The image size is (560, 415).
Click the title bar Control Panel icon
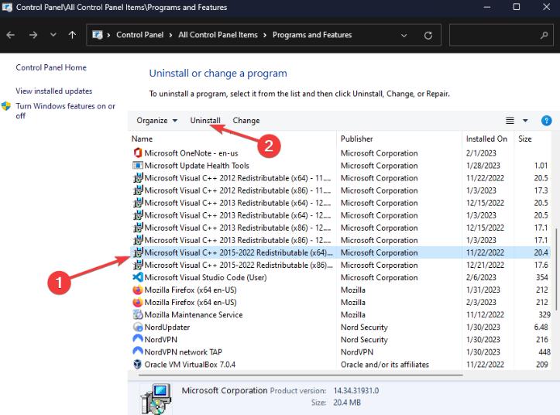click(x=7, y=7)
